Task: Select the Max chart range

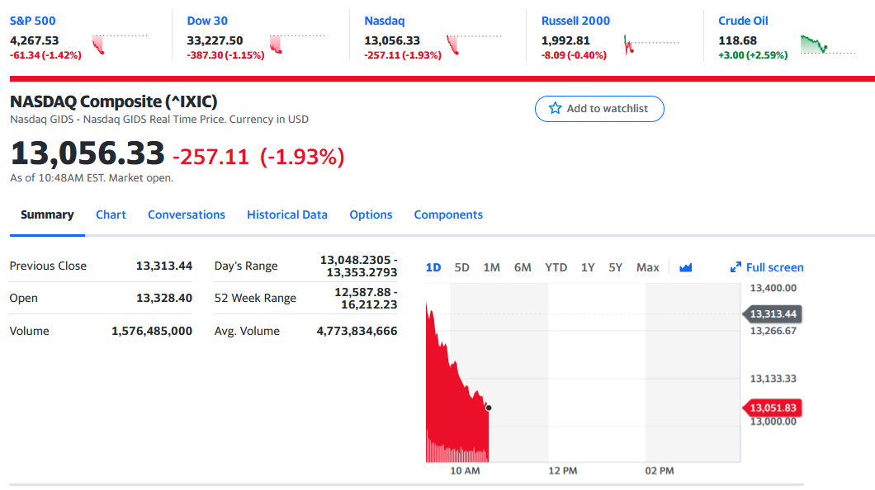Action: click(x=647, y=267)
